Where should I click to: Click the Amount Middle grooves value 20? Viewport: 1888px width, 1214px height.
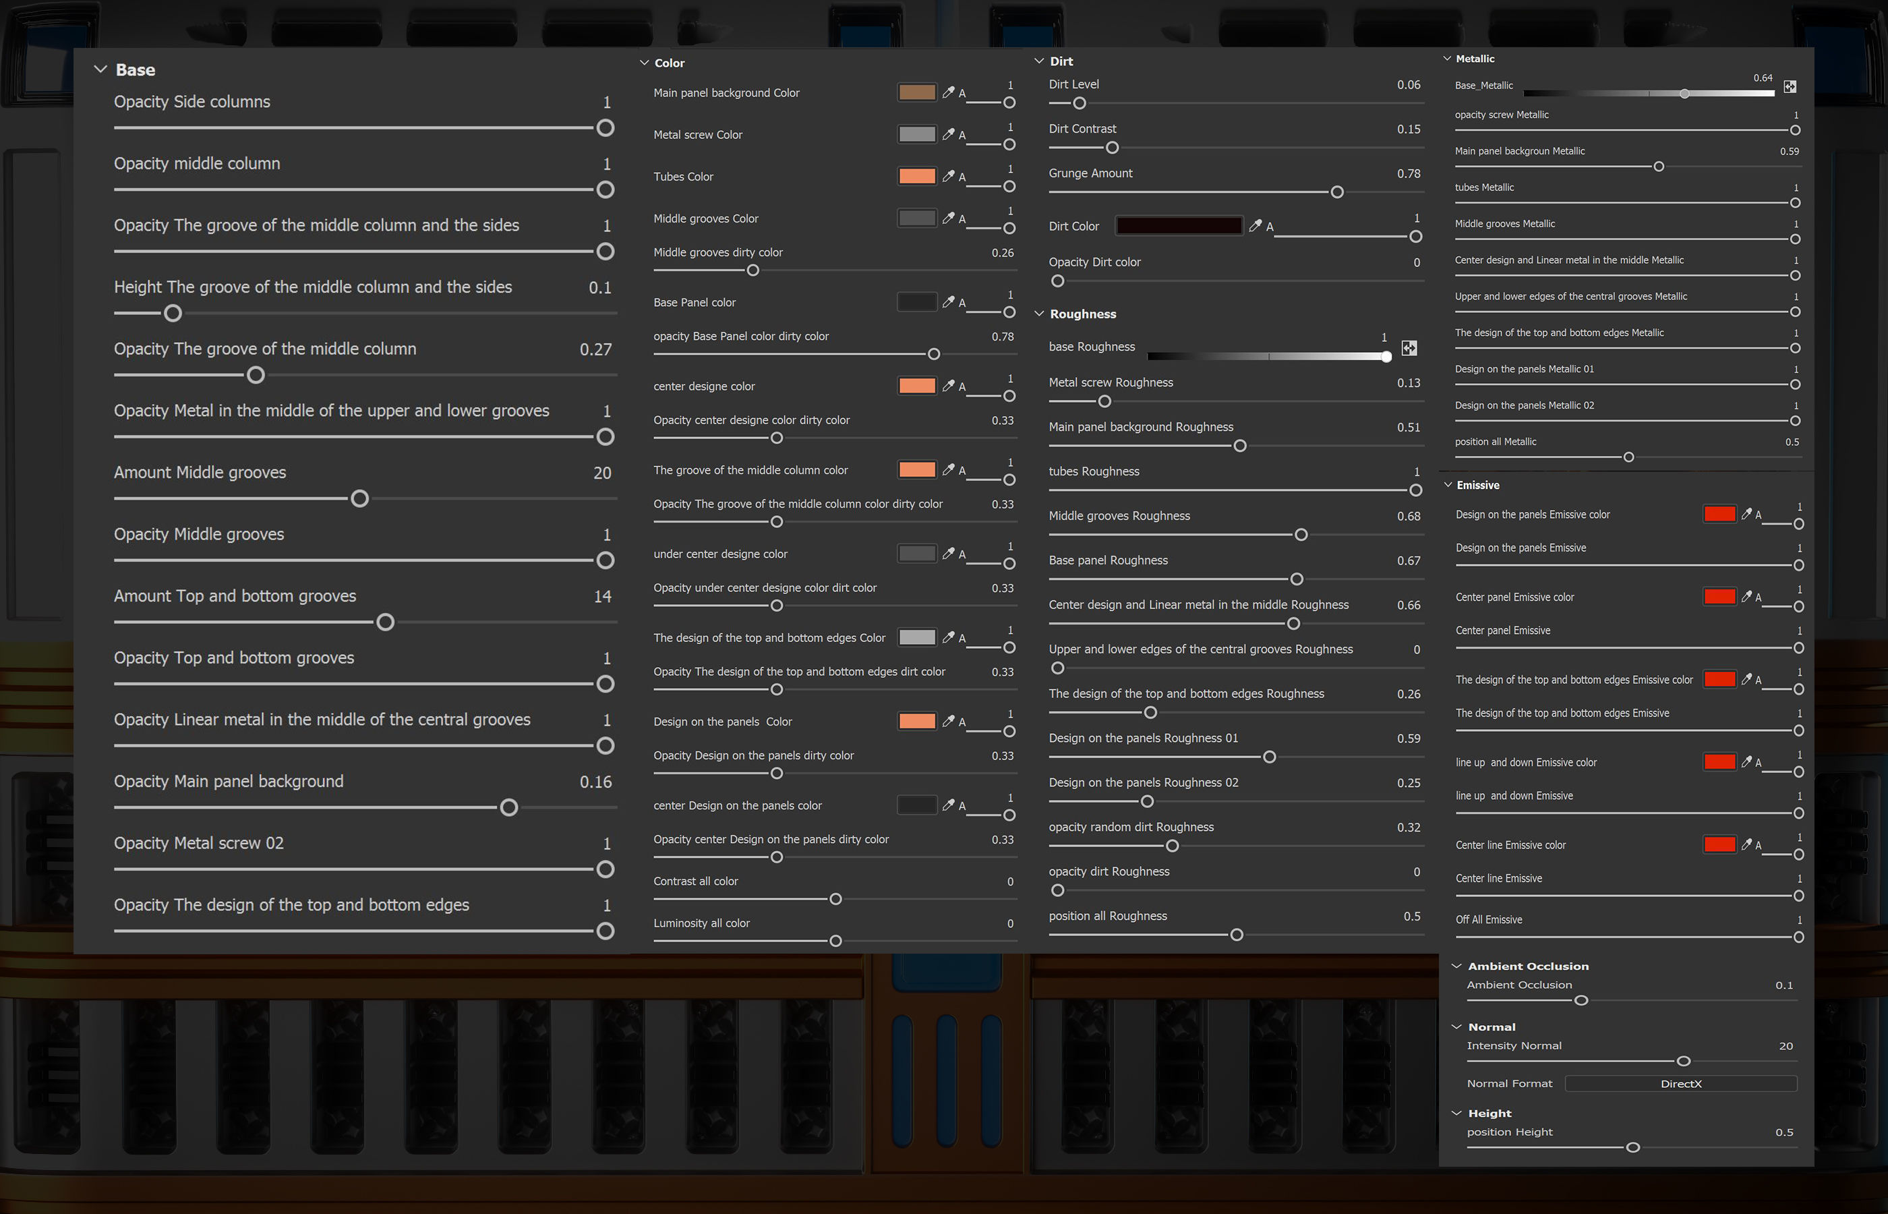(x=602, y=473)
